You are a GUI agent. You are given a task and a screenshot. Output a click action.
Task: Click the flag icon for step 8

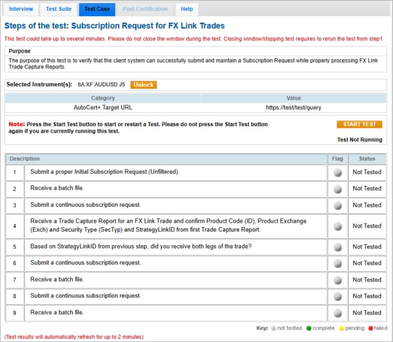pyautogui.click(x=337, y=296)
